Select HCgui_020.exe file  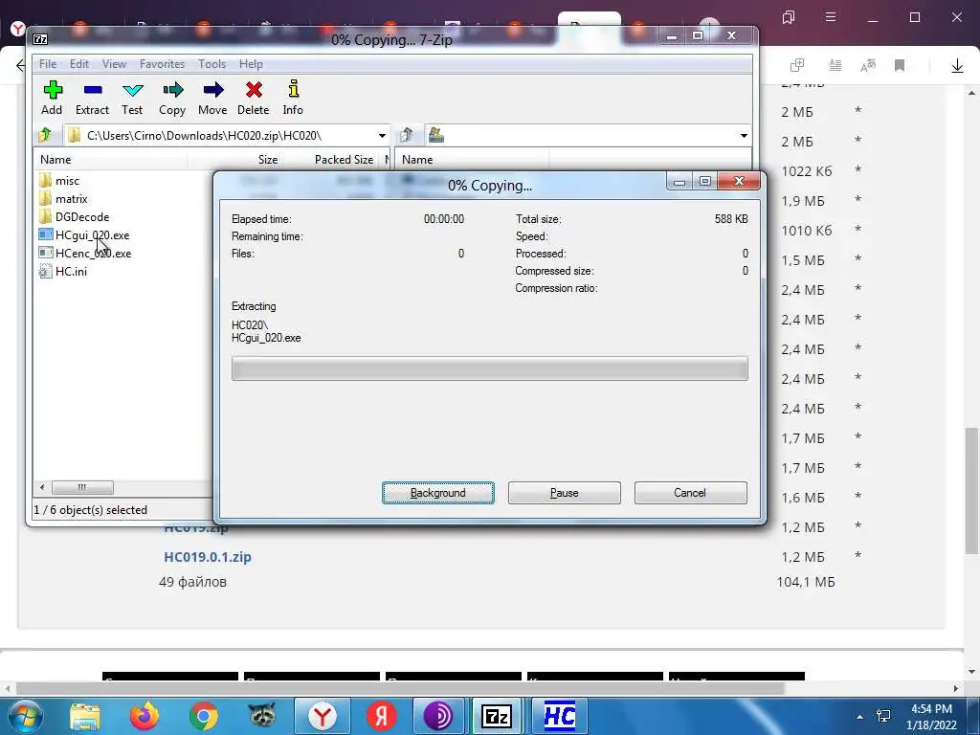tap(84, 235)
